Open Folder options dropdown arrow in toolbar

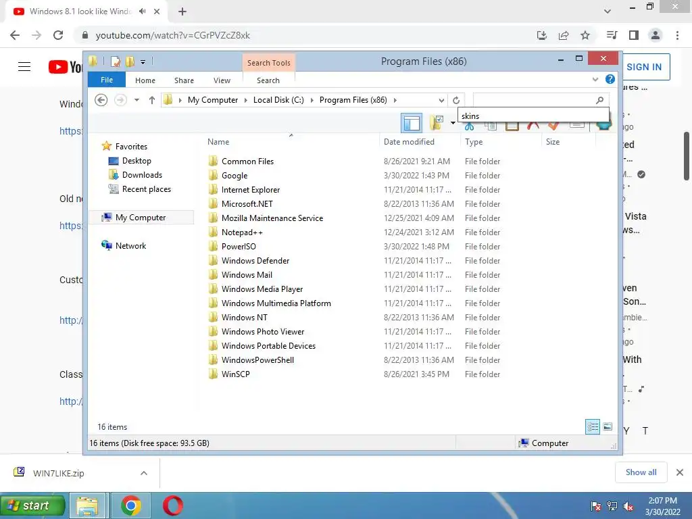[453, 123]
